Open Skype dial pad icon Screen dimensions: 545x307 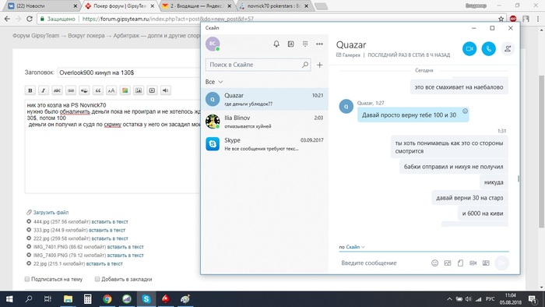(x=305, y=44)
